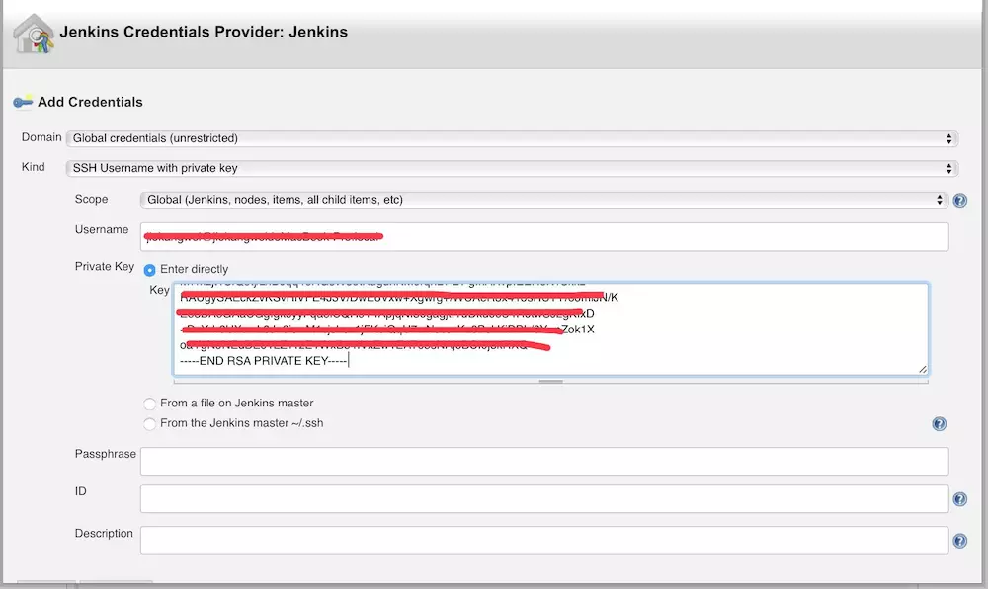988x589 pixels.
Task: Click into the Description field
Action: [x=544, y=541]
